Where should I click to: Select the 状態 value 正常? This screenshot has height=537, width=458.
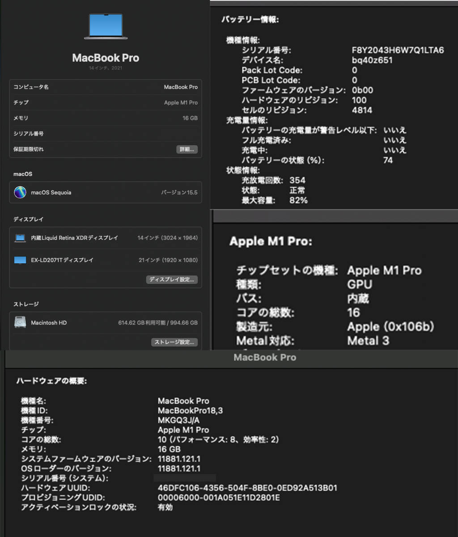(297, 190)
